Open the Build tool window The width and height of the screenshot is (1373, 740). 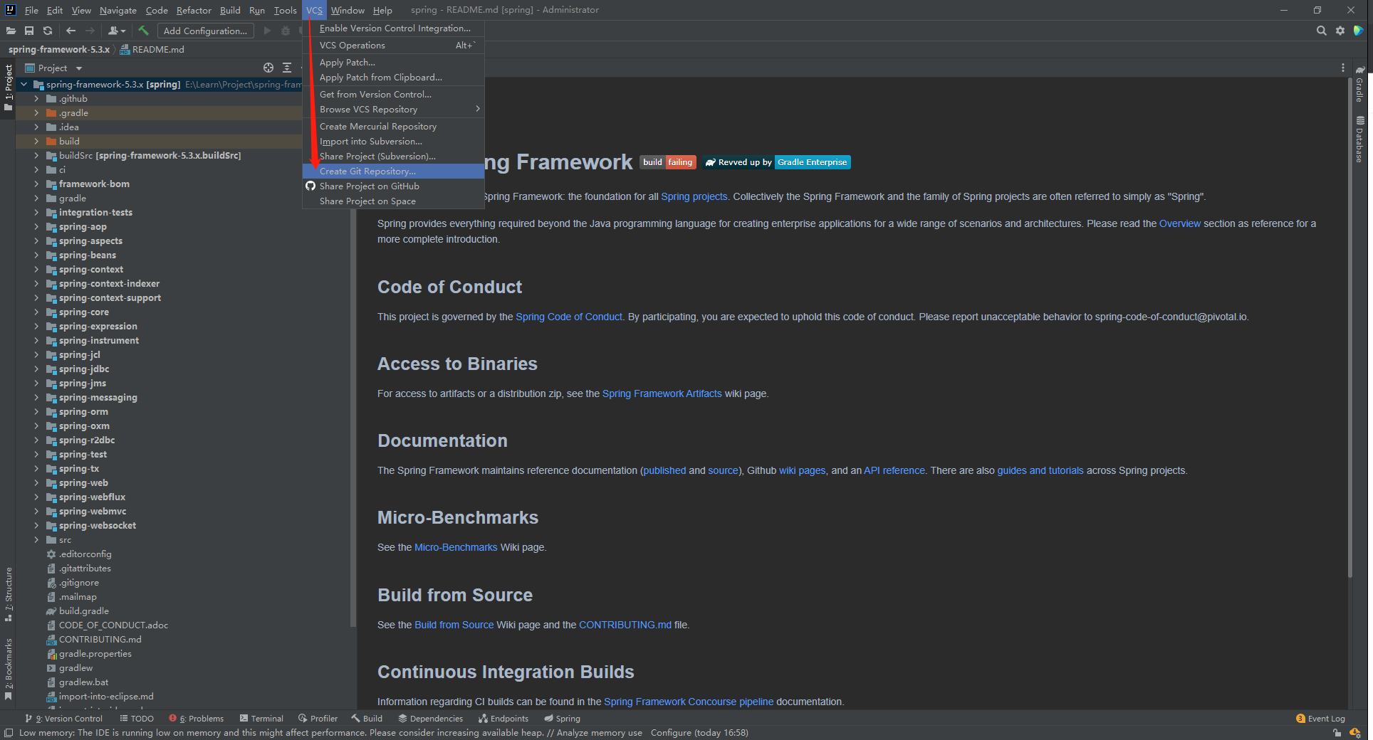367,719
